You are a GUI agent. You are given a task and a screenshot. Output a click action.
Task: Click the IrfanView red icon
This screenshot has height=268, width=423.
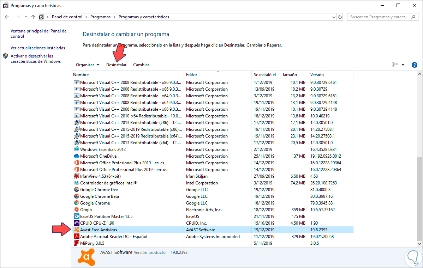[x=77, y=176]
